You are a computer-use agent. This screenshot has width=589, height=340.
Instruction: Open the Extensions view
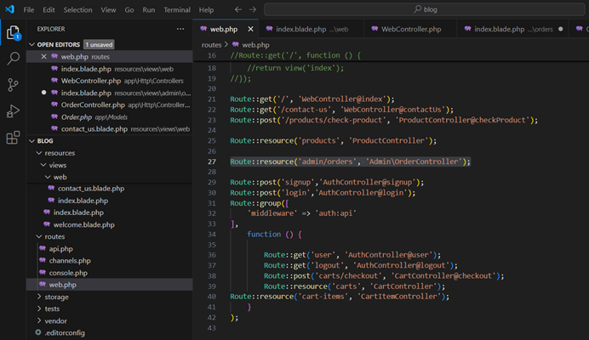coord(14,138)
